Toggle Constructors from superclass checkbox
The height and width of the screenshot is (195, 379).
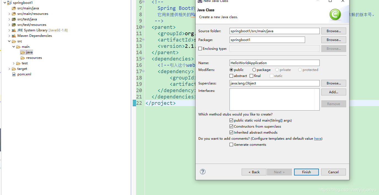pos(231,127)
